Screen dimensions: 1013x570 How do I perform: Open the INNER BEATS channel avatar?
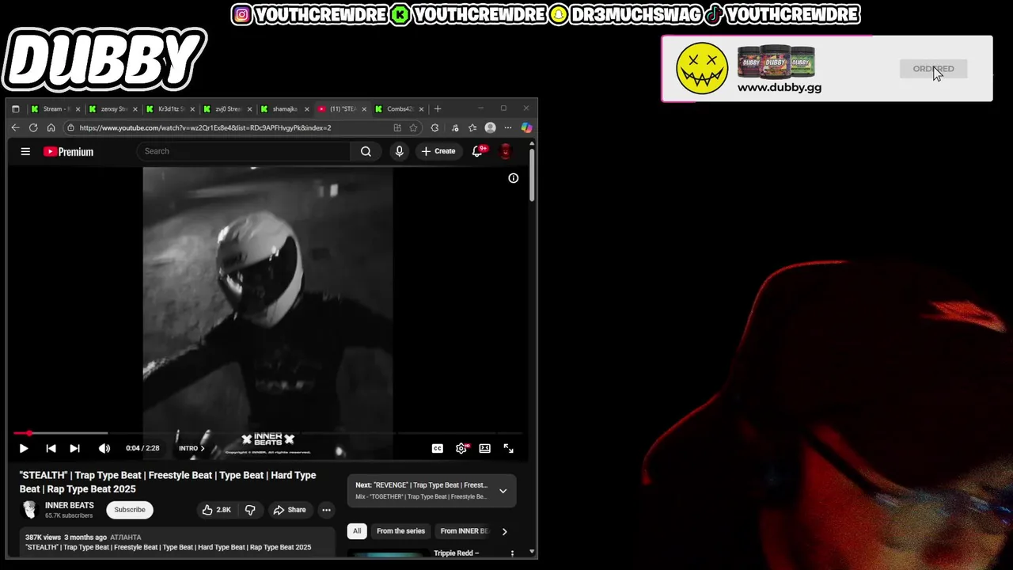pos(30,510)
